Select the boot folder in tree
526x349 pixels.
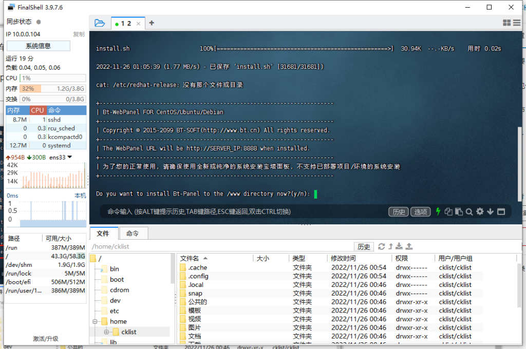(117, 280)
